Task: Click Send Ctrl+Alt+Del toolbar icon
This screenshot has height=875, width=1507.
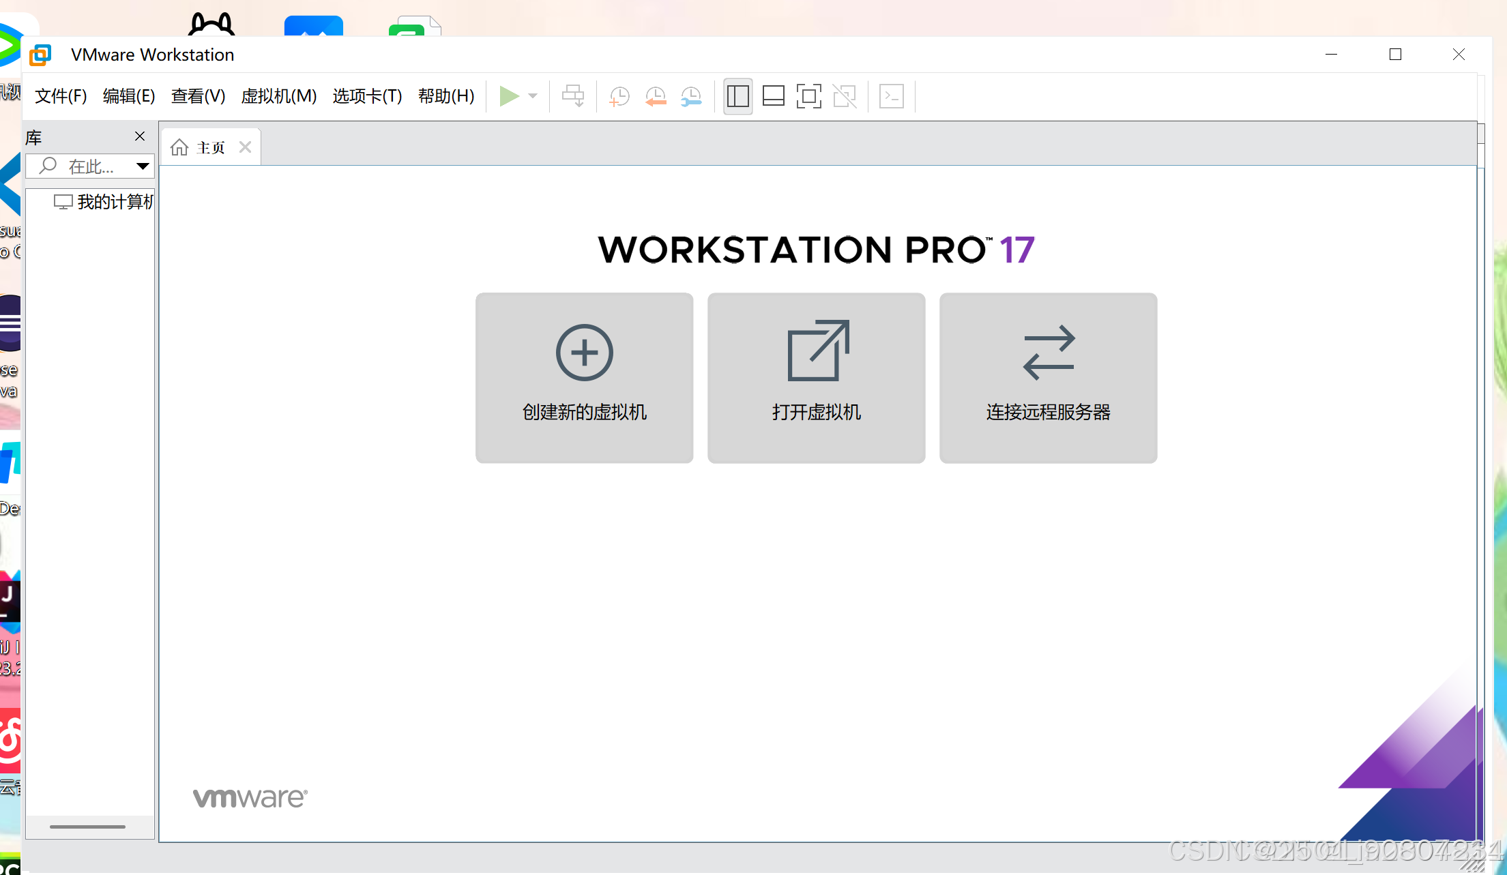Action: pyautogui.click(x=573, y=96)
